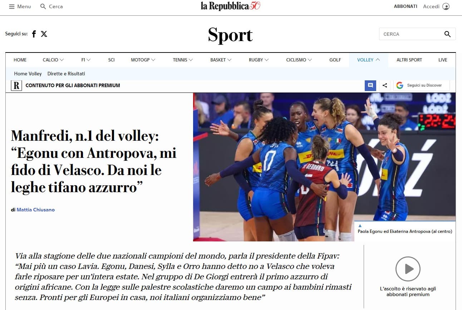Open the Live section tab
Image resolution: width=462 pixels, height=310 pixels.
pyautogui.click(x=443, y=60)
